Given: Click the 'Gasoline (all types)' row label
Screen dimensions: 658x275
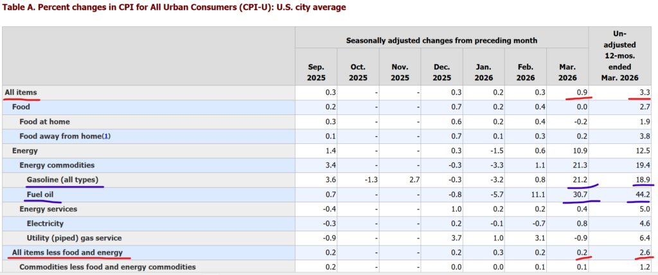Looking at the screenshot, I should 62,179.
